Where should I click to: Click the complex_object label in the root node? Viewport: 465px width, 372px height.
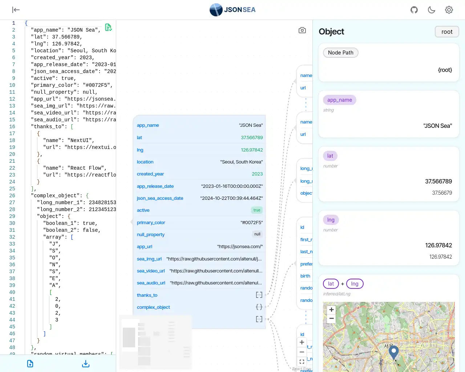[153, 307]
